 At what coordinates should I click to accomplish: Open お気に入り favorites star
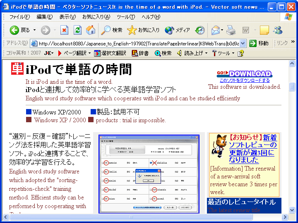coord(143,30)
